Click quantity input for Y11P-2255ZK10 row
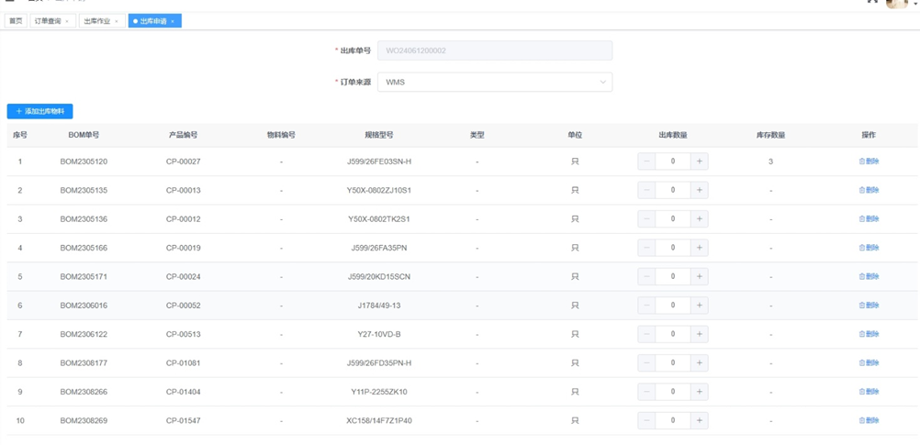Screen dimensions: 920x445 (673, 392)
